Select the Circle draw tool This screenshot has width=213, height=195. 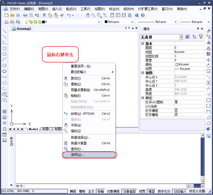5,66
